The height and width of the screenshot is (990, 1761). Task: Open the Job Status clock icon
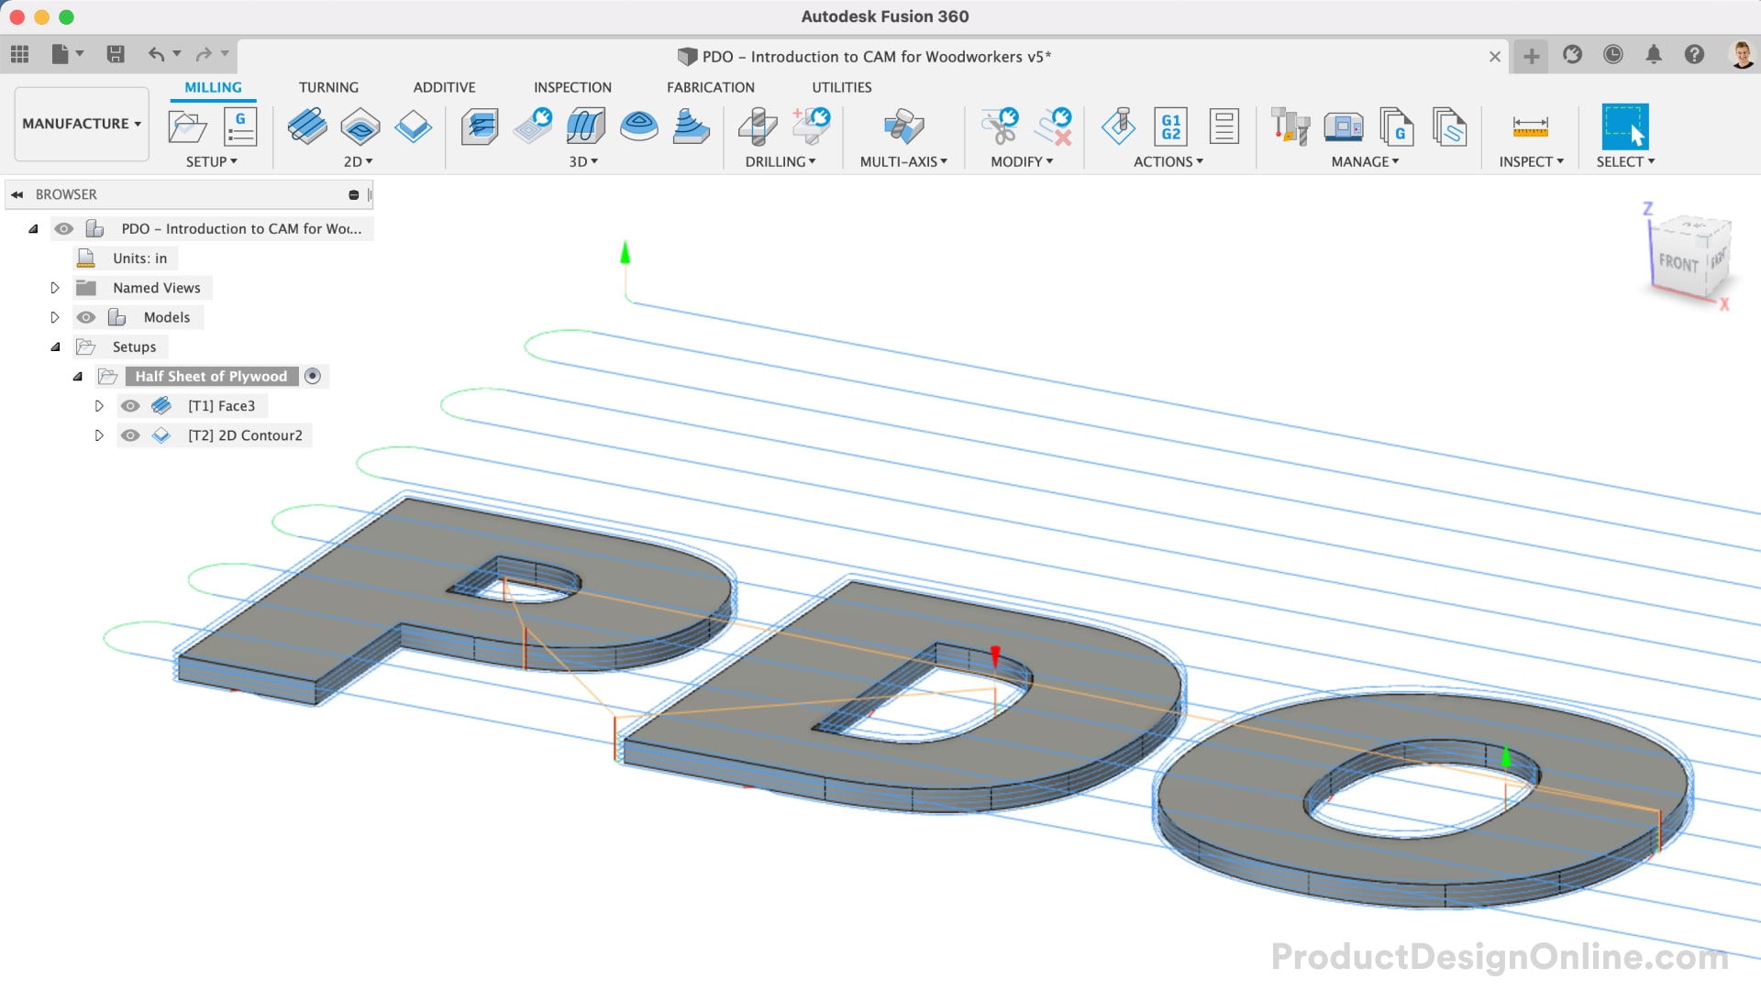tap(1612, 55)
